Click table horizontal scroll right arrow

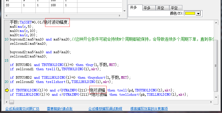coord(120,16)
